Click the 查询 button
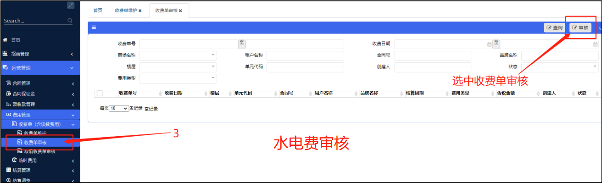The image size is (602, 183). coord(555,28)
